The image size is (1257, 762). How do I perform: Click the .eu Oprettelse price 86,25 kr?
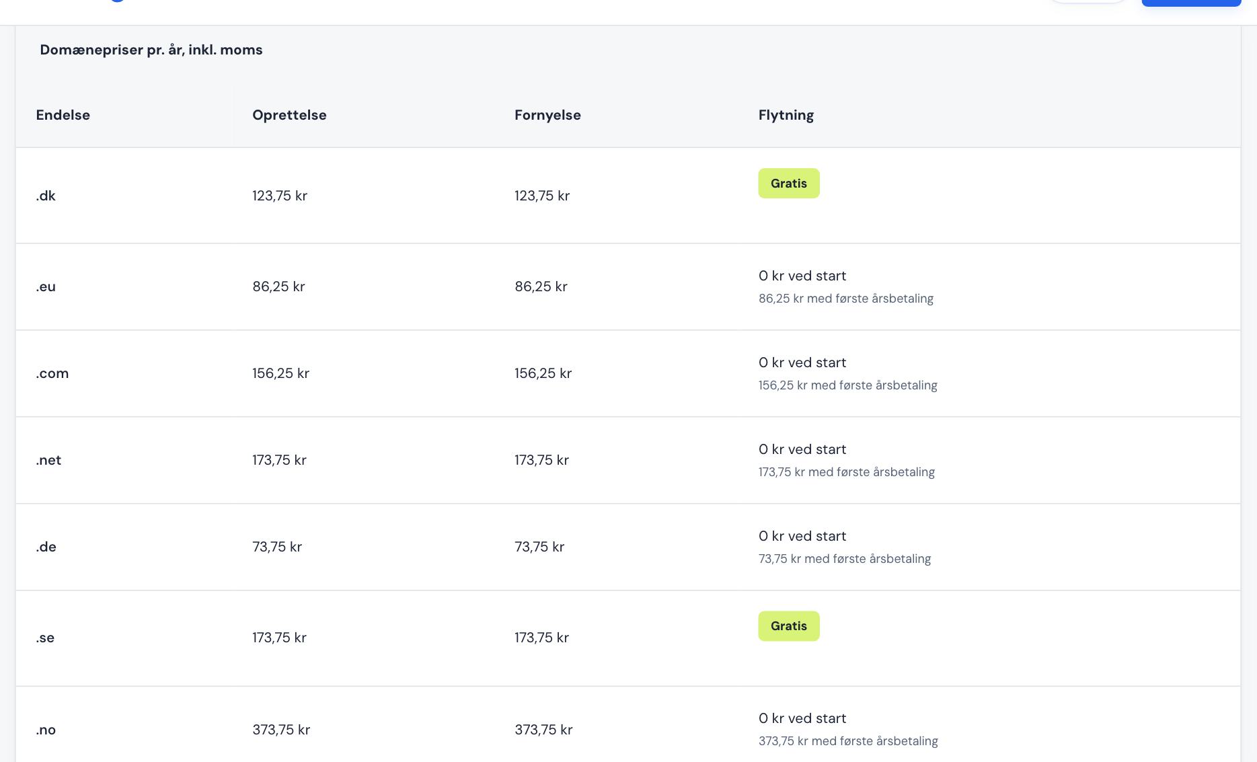click(278, 287)
